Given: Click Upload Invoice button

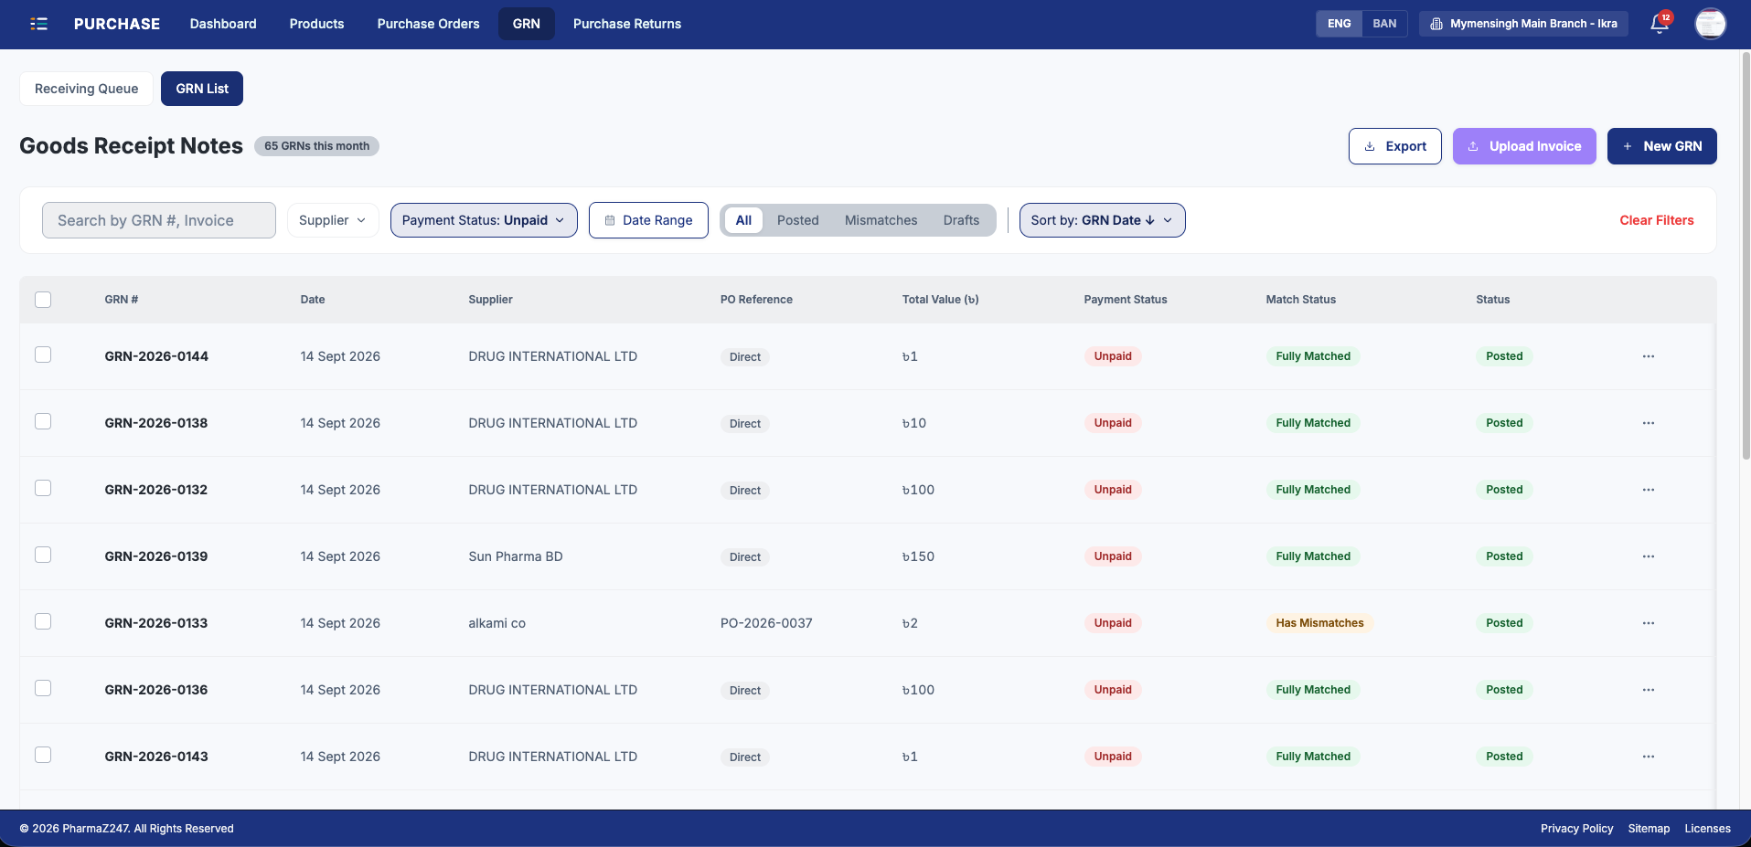Looking at the screenshot, I should click(1524, 146).
